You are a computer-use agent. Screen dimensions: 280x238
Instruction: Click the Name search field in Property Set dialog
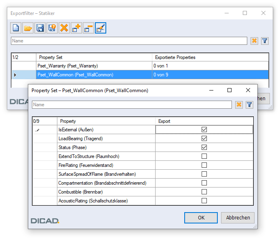(132, 105)
